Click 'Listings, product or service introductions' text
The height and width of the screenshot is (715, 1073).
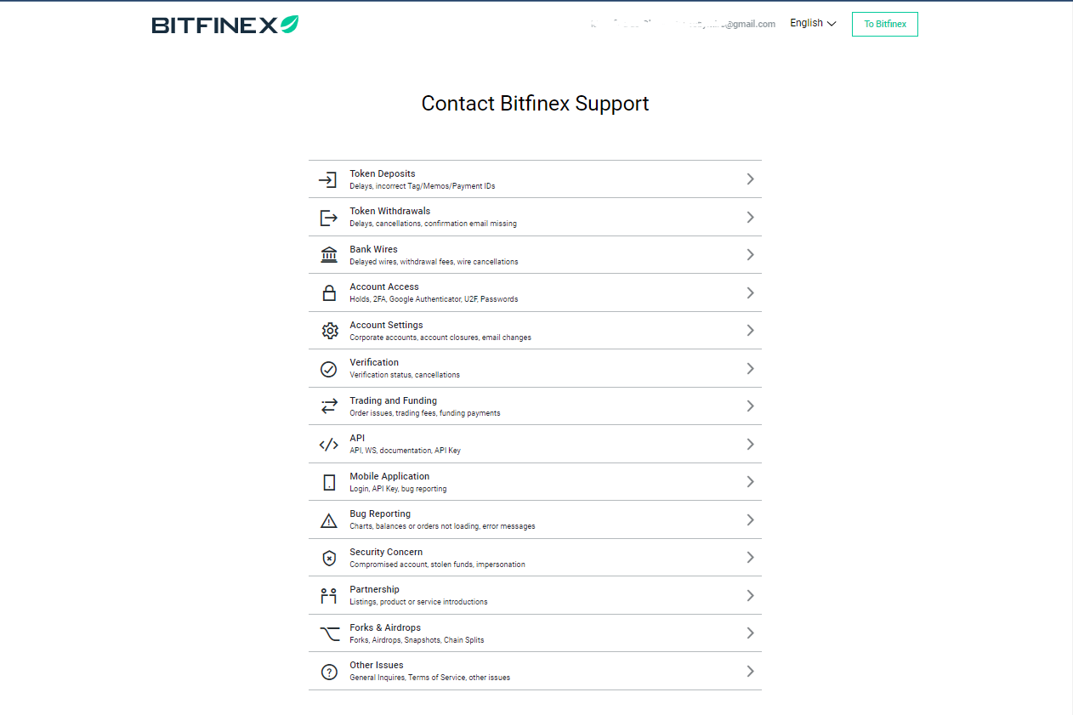point(418,602)
